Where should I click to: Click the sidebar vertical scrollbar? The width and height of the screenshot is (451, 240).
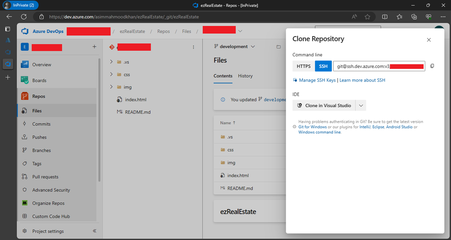click(x=99, y=119)
